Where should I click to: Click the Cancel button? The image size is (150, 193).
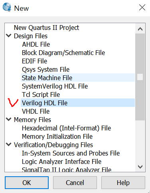(75, 183)
